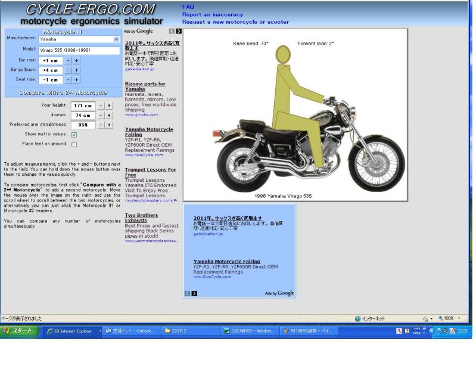Click Report an inaccuracy link
This screenshot has height=379, width=476.
tap(213, 14)
